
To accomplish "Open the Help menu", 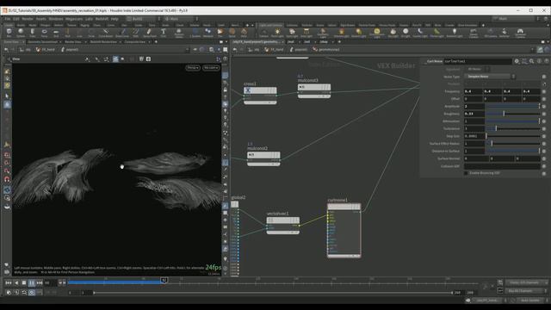I will pyautogui.click(x=115, y=19).
